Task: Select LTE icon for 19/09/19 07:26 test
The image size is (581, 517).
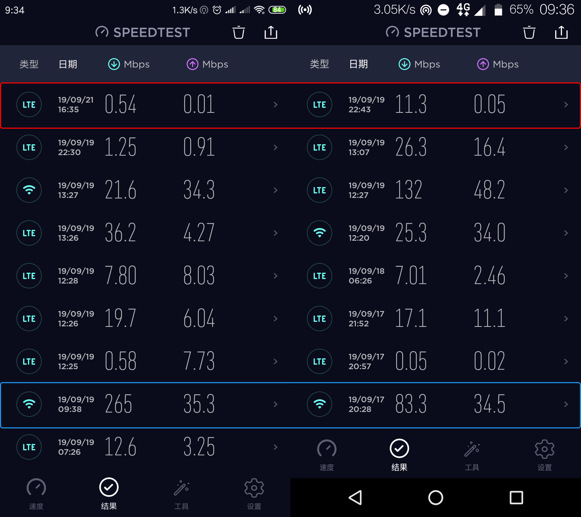Action: point(29,447)
